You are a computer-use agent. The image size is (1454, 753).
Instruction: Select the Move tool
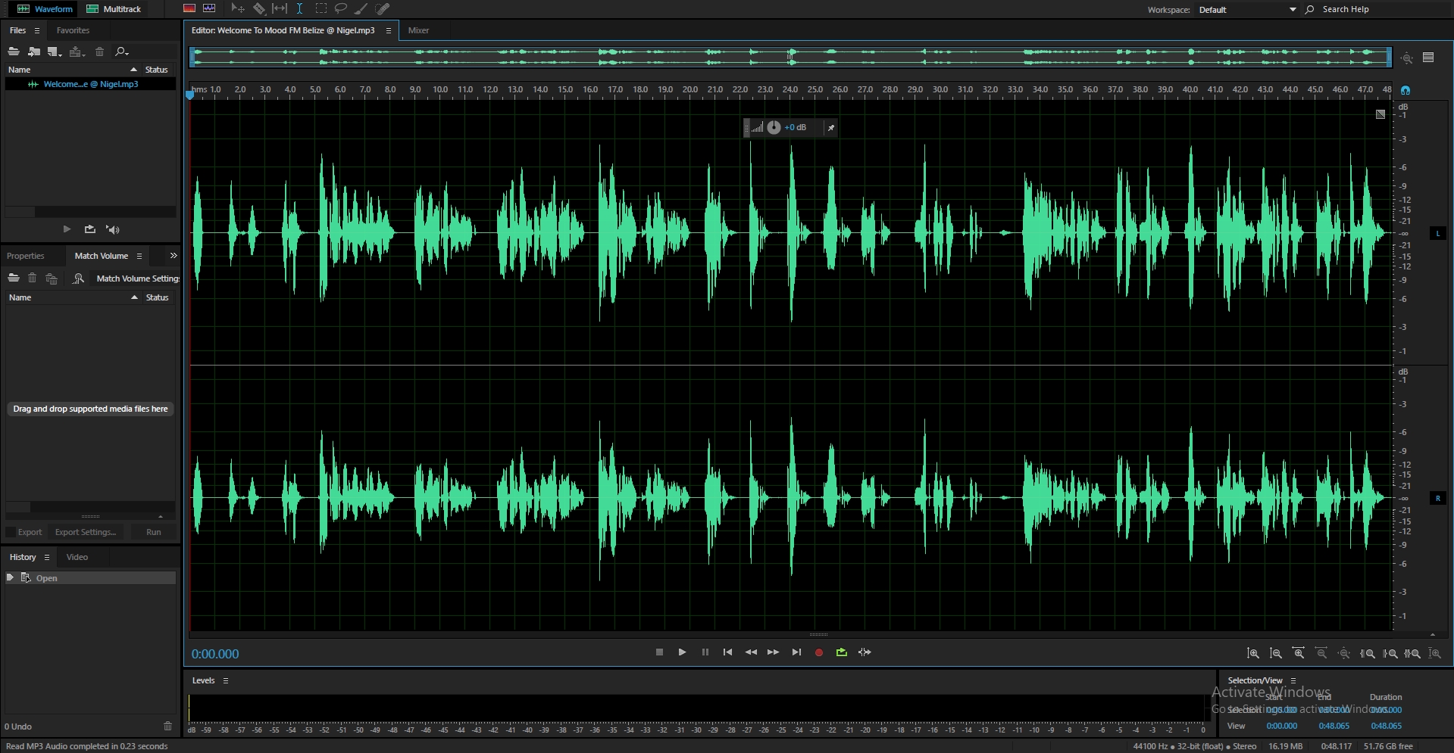point(237,8)
